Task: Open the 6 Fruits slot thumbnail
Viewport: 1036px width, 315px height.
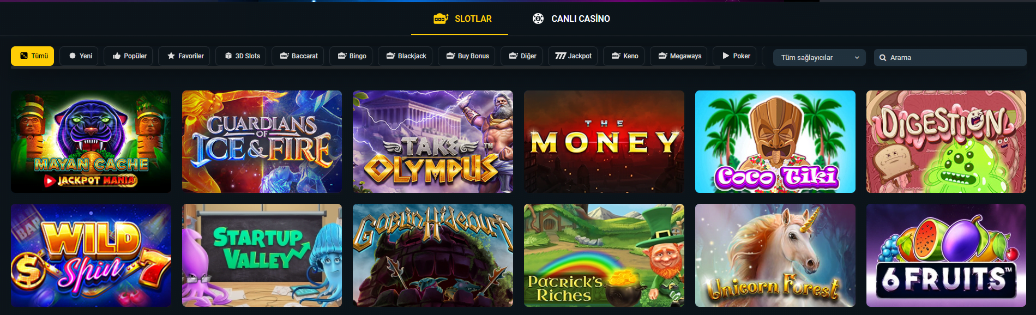Action: (x=946, y=256)
